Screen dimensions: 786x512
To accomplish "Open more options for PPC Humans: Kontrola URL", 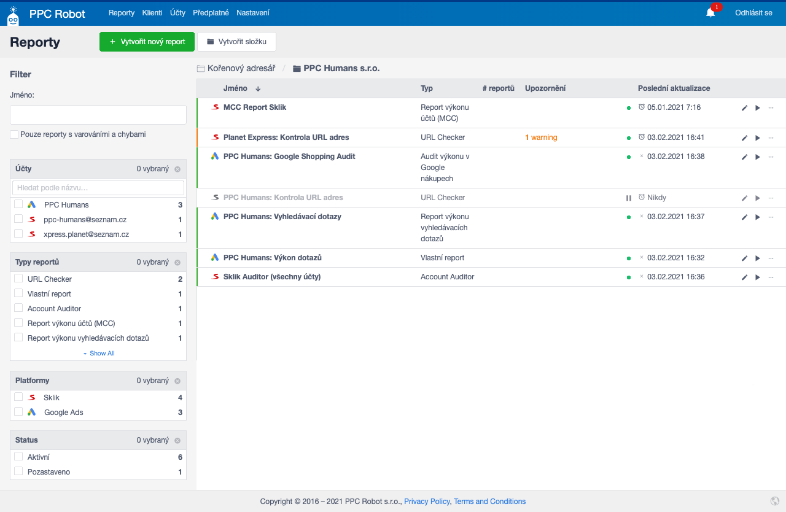I will point(771,198).
